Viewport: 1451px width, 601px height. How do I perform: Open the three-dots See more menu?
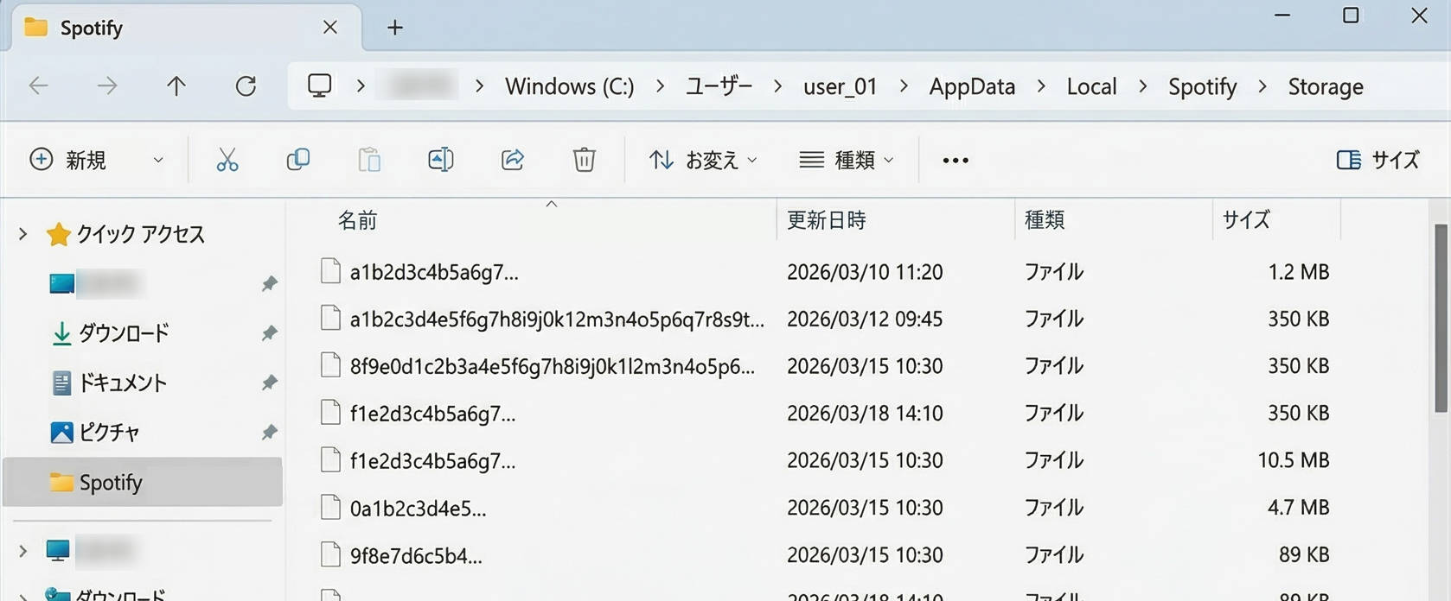[x=956, y=161]
